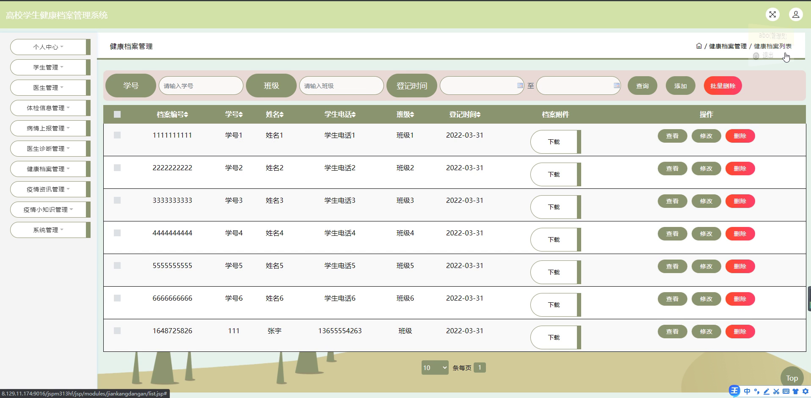
Task: Sort by 班级 column header
Action: tap(405, 114)
